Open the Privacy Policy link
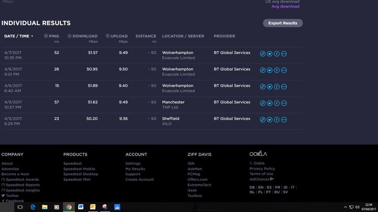378x212 pixels. 262,168
